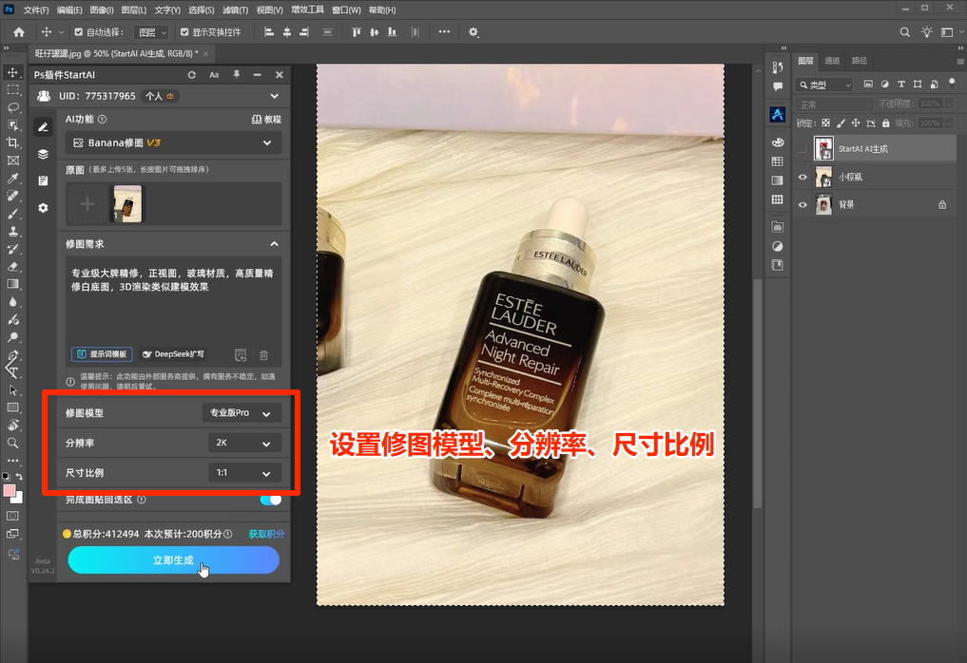
Task: Select the Gradient tool
Action: click(x=13, y=284)
